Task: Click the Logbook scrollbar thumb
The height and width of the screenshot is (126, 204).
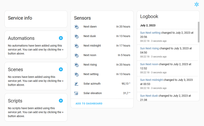Action: [199, 32]
